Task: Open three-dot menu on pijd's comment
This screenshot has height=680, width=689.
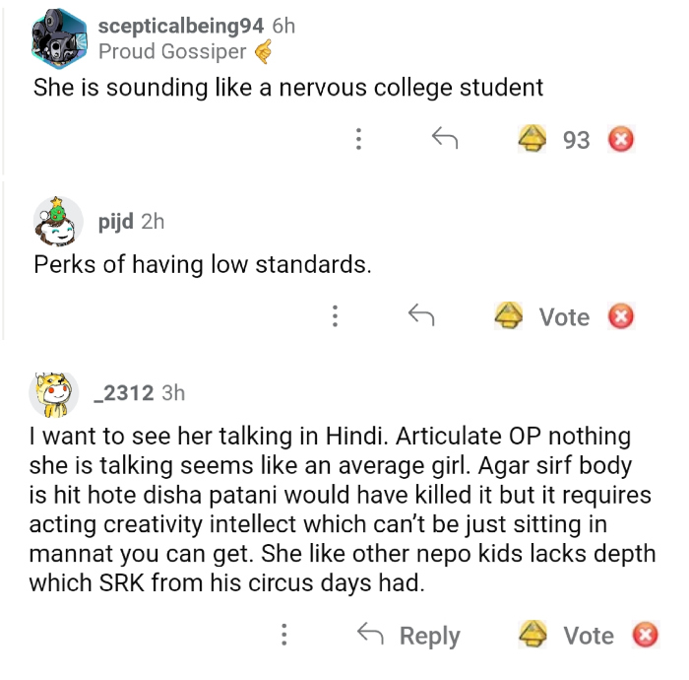Action: coord(336,316)
